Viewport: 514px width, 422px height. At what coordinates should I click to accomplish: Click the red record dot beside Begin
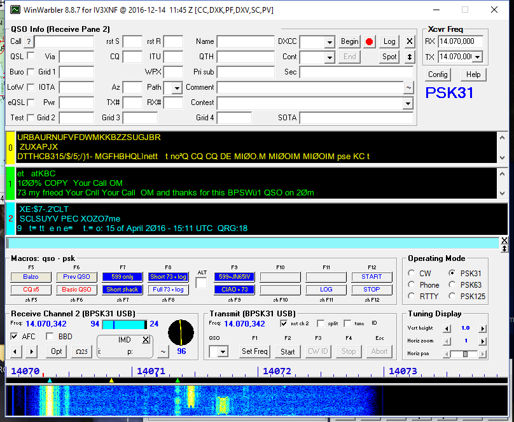369,42
